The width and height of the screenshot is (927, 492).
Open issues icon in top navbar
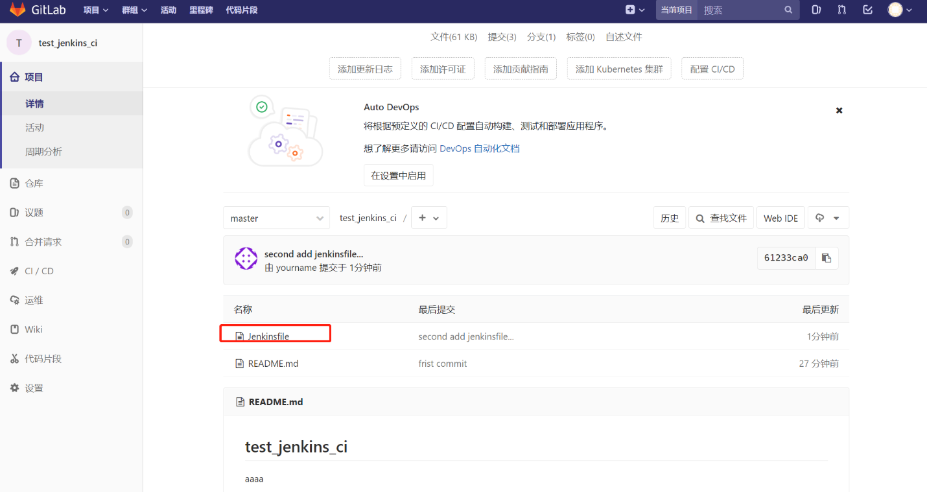816,10
